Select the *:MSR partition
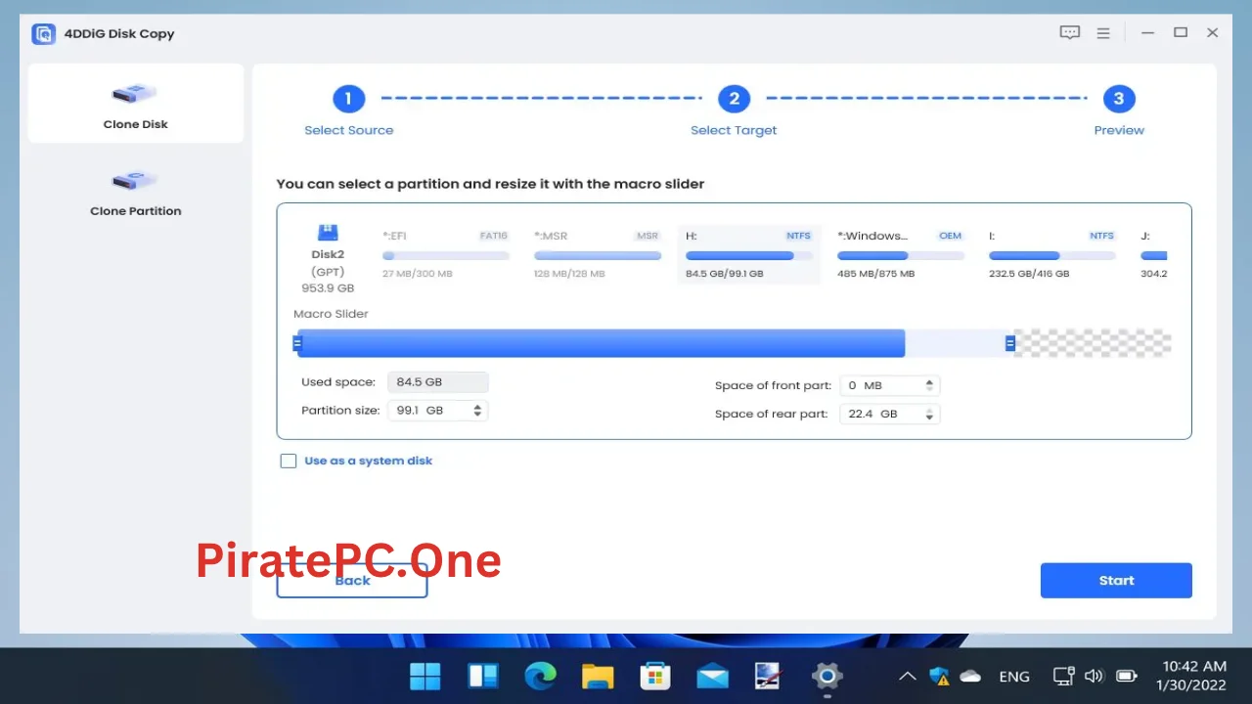The image size is (1252, 704). (598, 254)
